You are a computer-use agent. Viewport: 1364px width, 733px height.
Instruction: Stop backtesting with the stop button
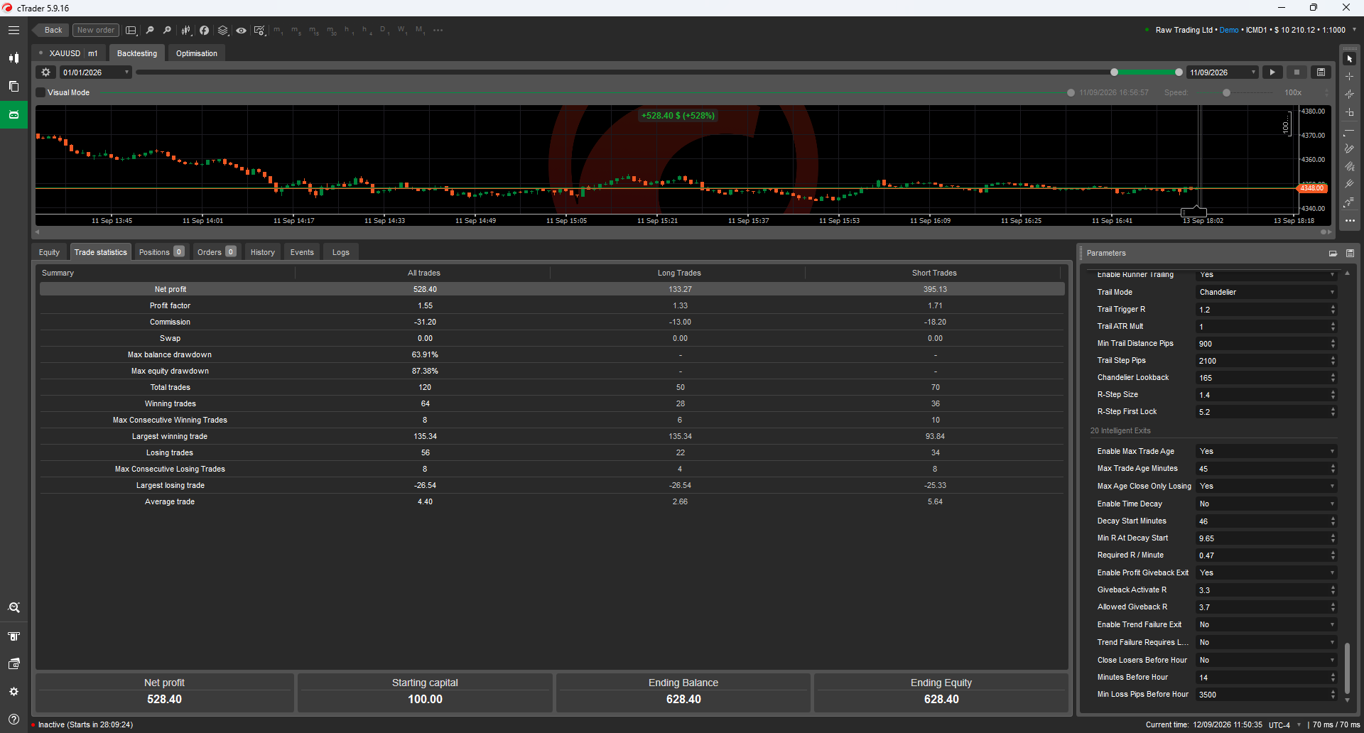pyautogui.click(x=1297, y=72)
